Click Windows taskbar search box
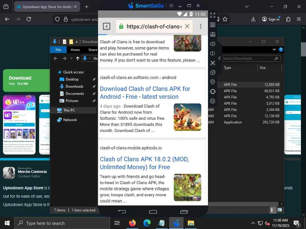 [62, 223]
